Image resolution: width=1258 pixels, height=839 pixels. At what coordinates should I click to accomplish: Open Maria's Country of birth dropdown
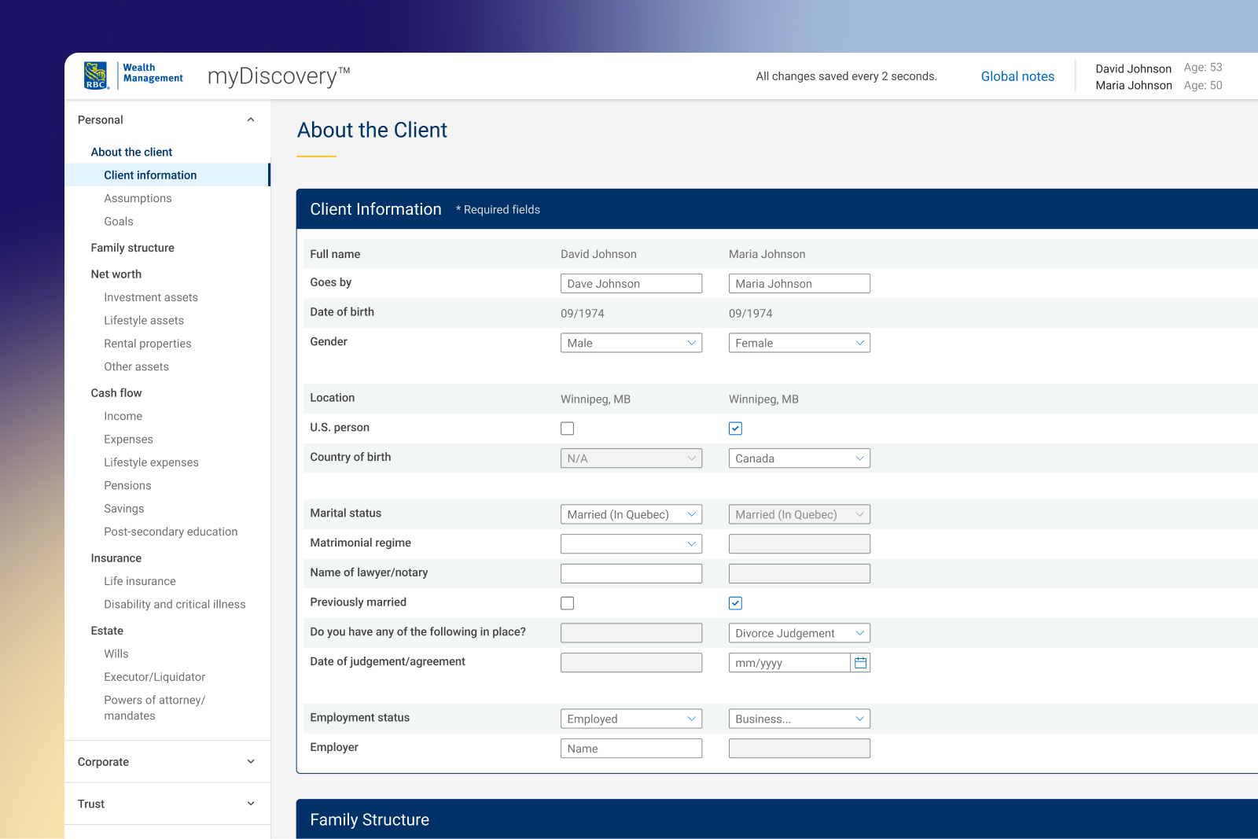800,458
